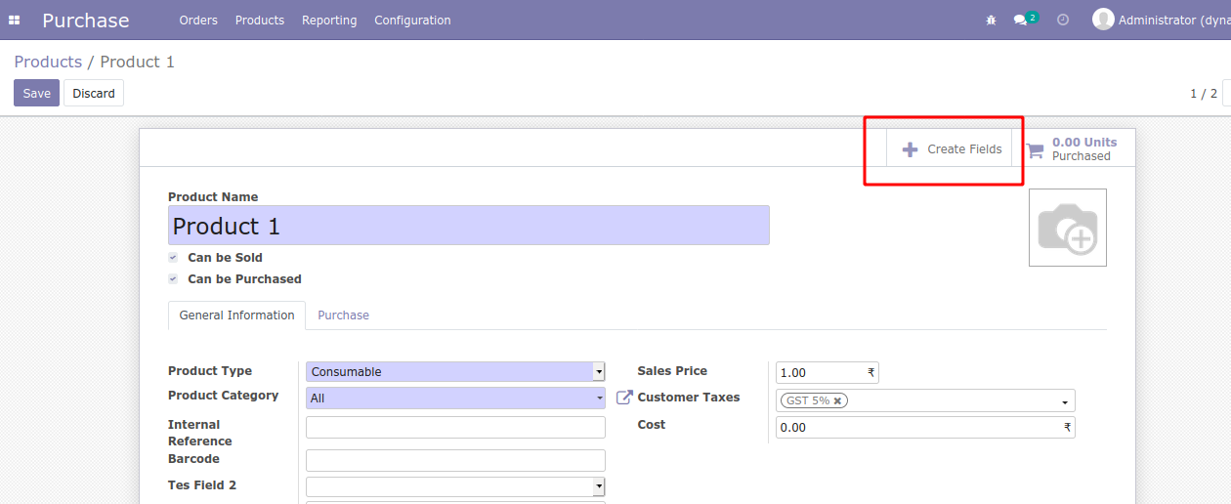1231x504 pixels.
Task: Switch to the Purchase tab
Action: click(x=343, y=315)
